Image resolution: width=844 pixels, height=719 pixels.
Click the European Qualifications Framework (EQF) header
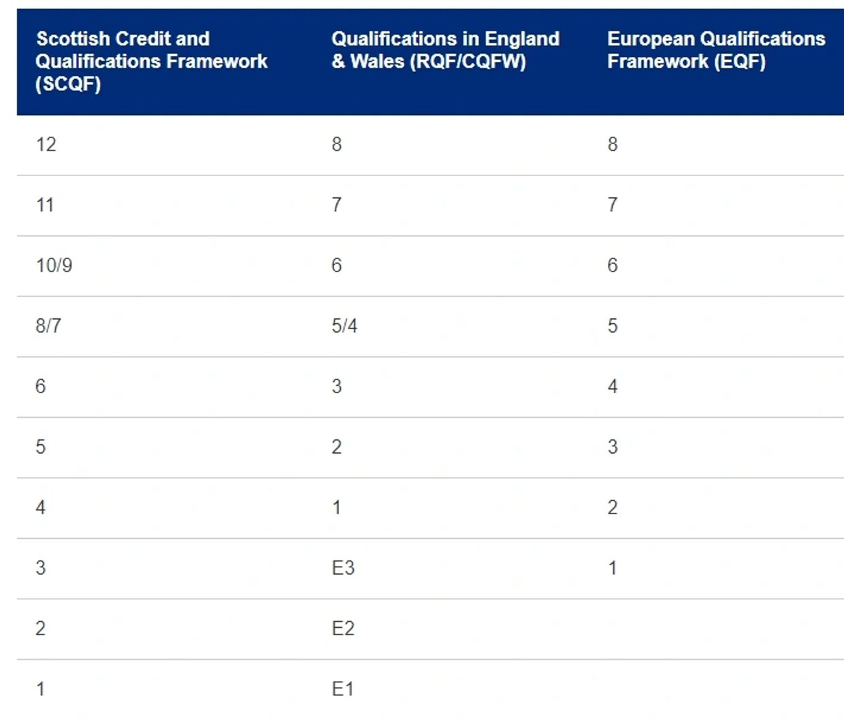[x=716, y=50]
